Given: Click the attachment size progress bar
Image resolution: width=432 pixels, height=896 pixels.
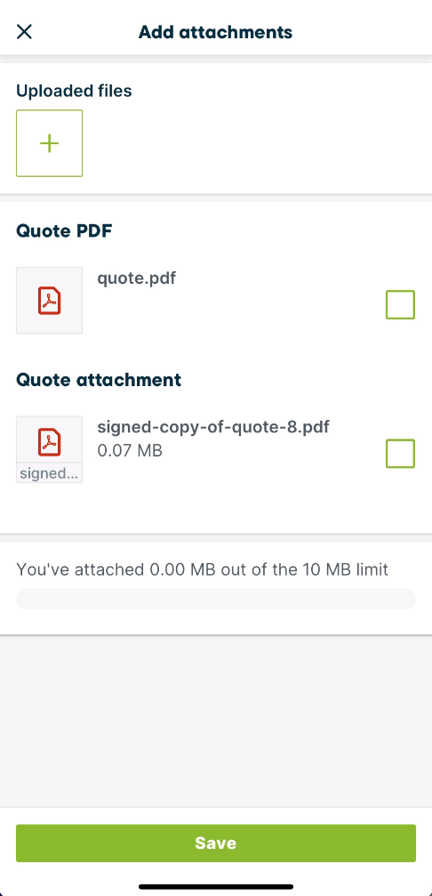Looking at the screenshot, I should tap(216, 599).
